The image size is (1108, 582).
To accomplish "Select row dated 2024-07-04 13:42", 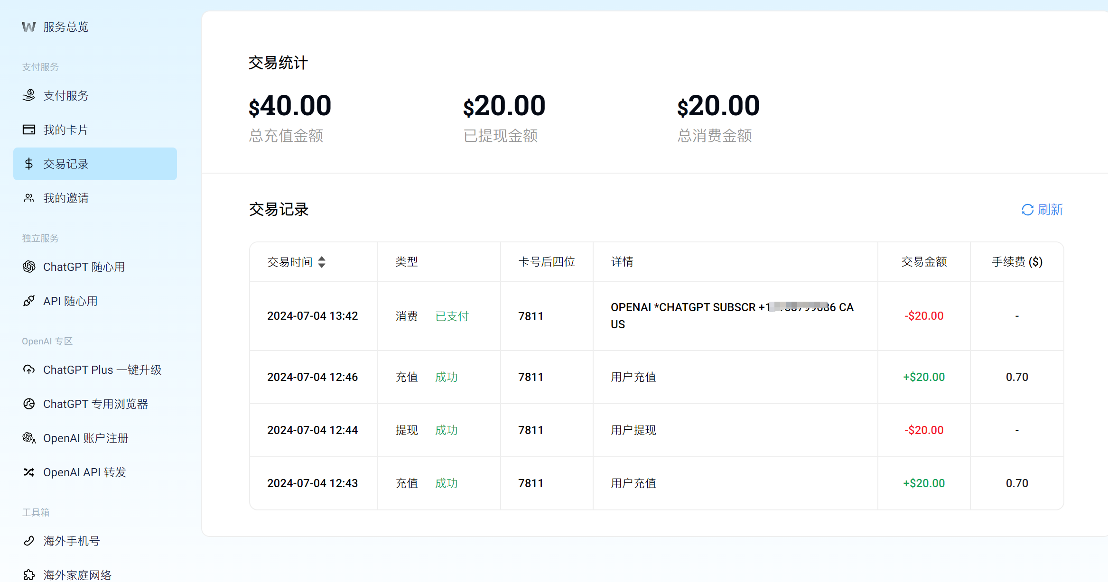I will tap(656, 316).
